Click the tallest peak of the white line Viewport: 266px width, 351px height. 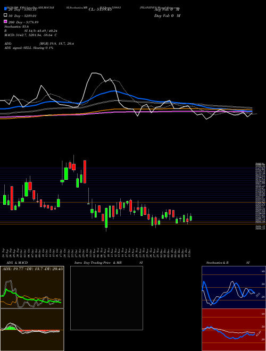pos(95,73)
